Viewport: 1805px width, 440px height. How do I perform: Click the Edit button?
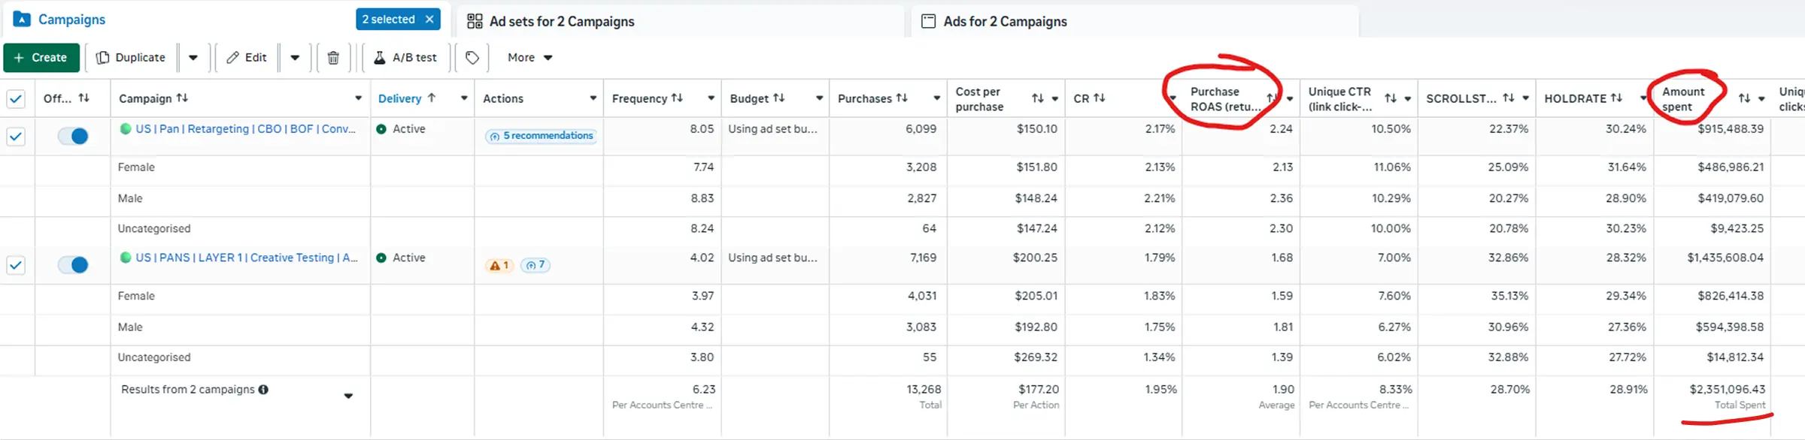click(x=247, y=58)
